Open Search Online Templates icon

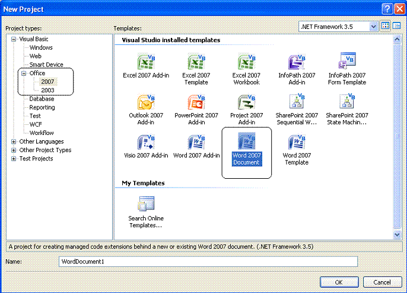click(146, 204)
